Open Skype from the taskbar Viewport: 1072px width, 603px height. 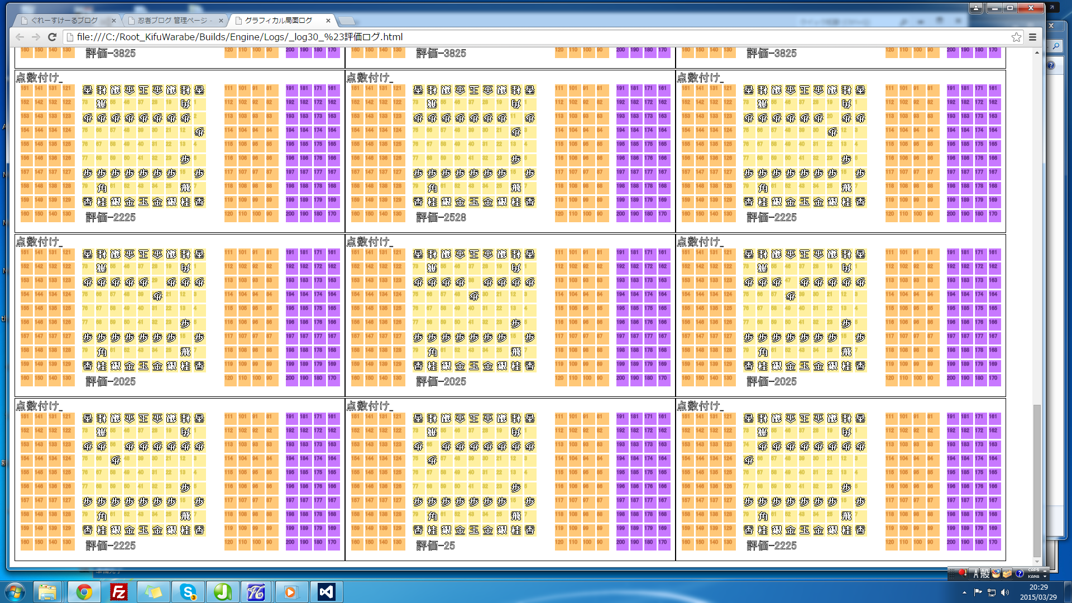[x=188, y=592]
